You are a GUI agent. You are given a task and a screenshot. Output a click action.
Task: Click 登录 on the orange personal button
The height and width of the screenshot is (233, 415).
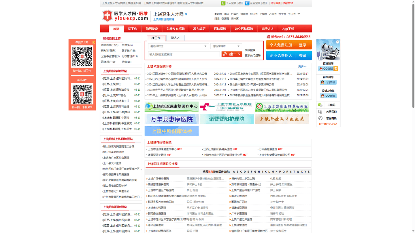click(303, 45)
